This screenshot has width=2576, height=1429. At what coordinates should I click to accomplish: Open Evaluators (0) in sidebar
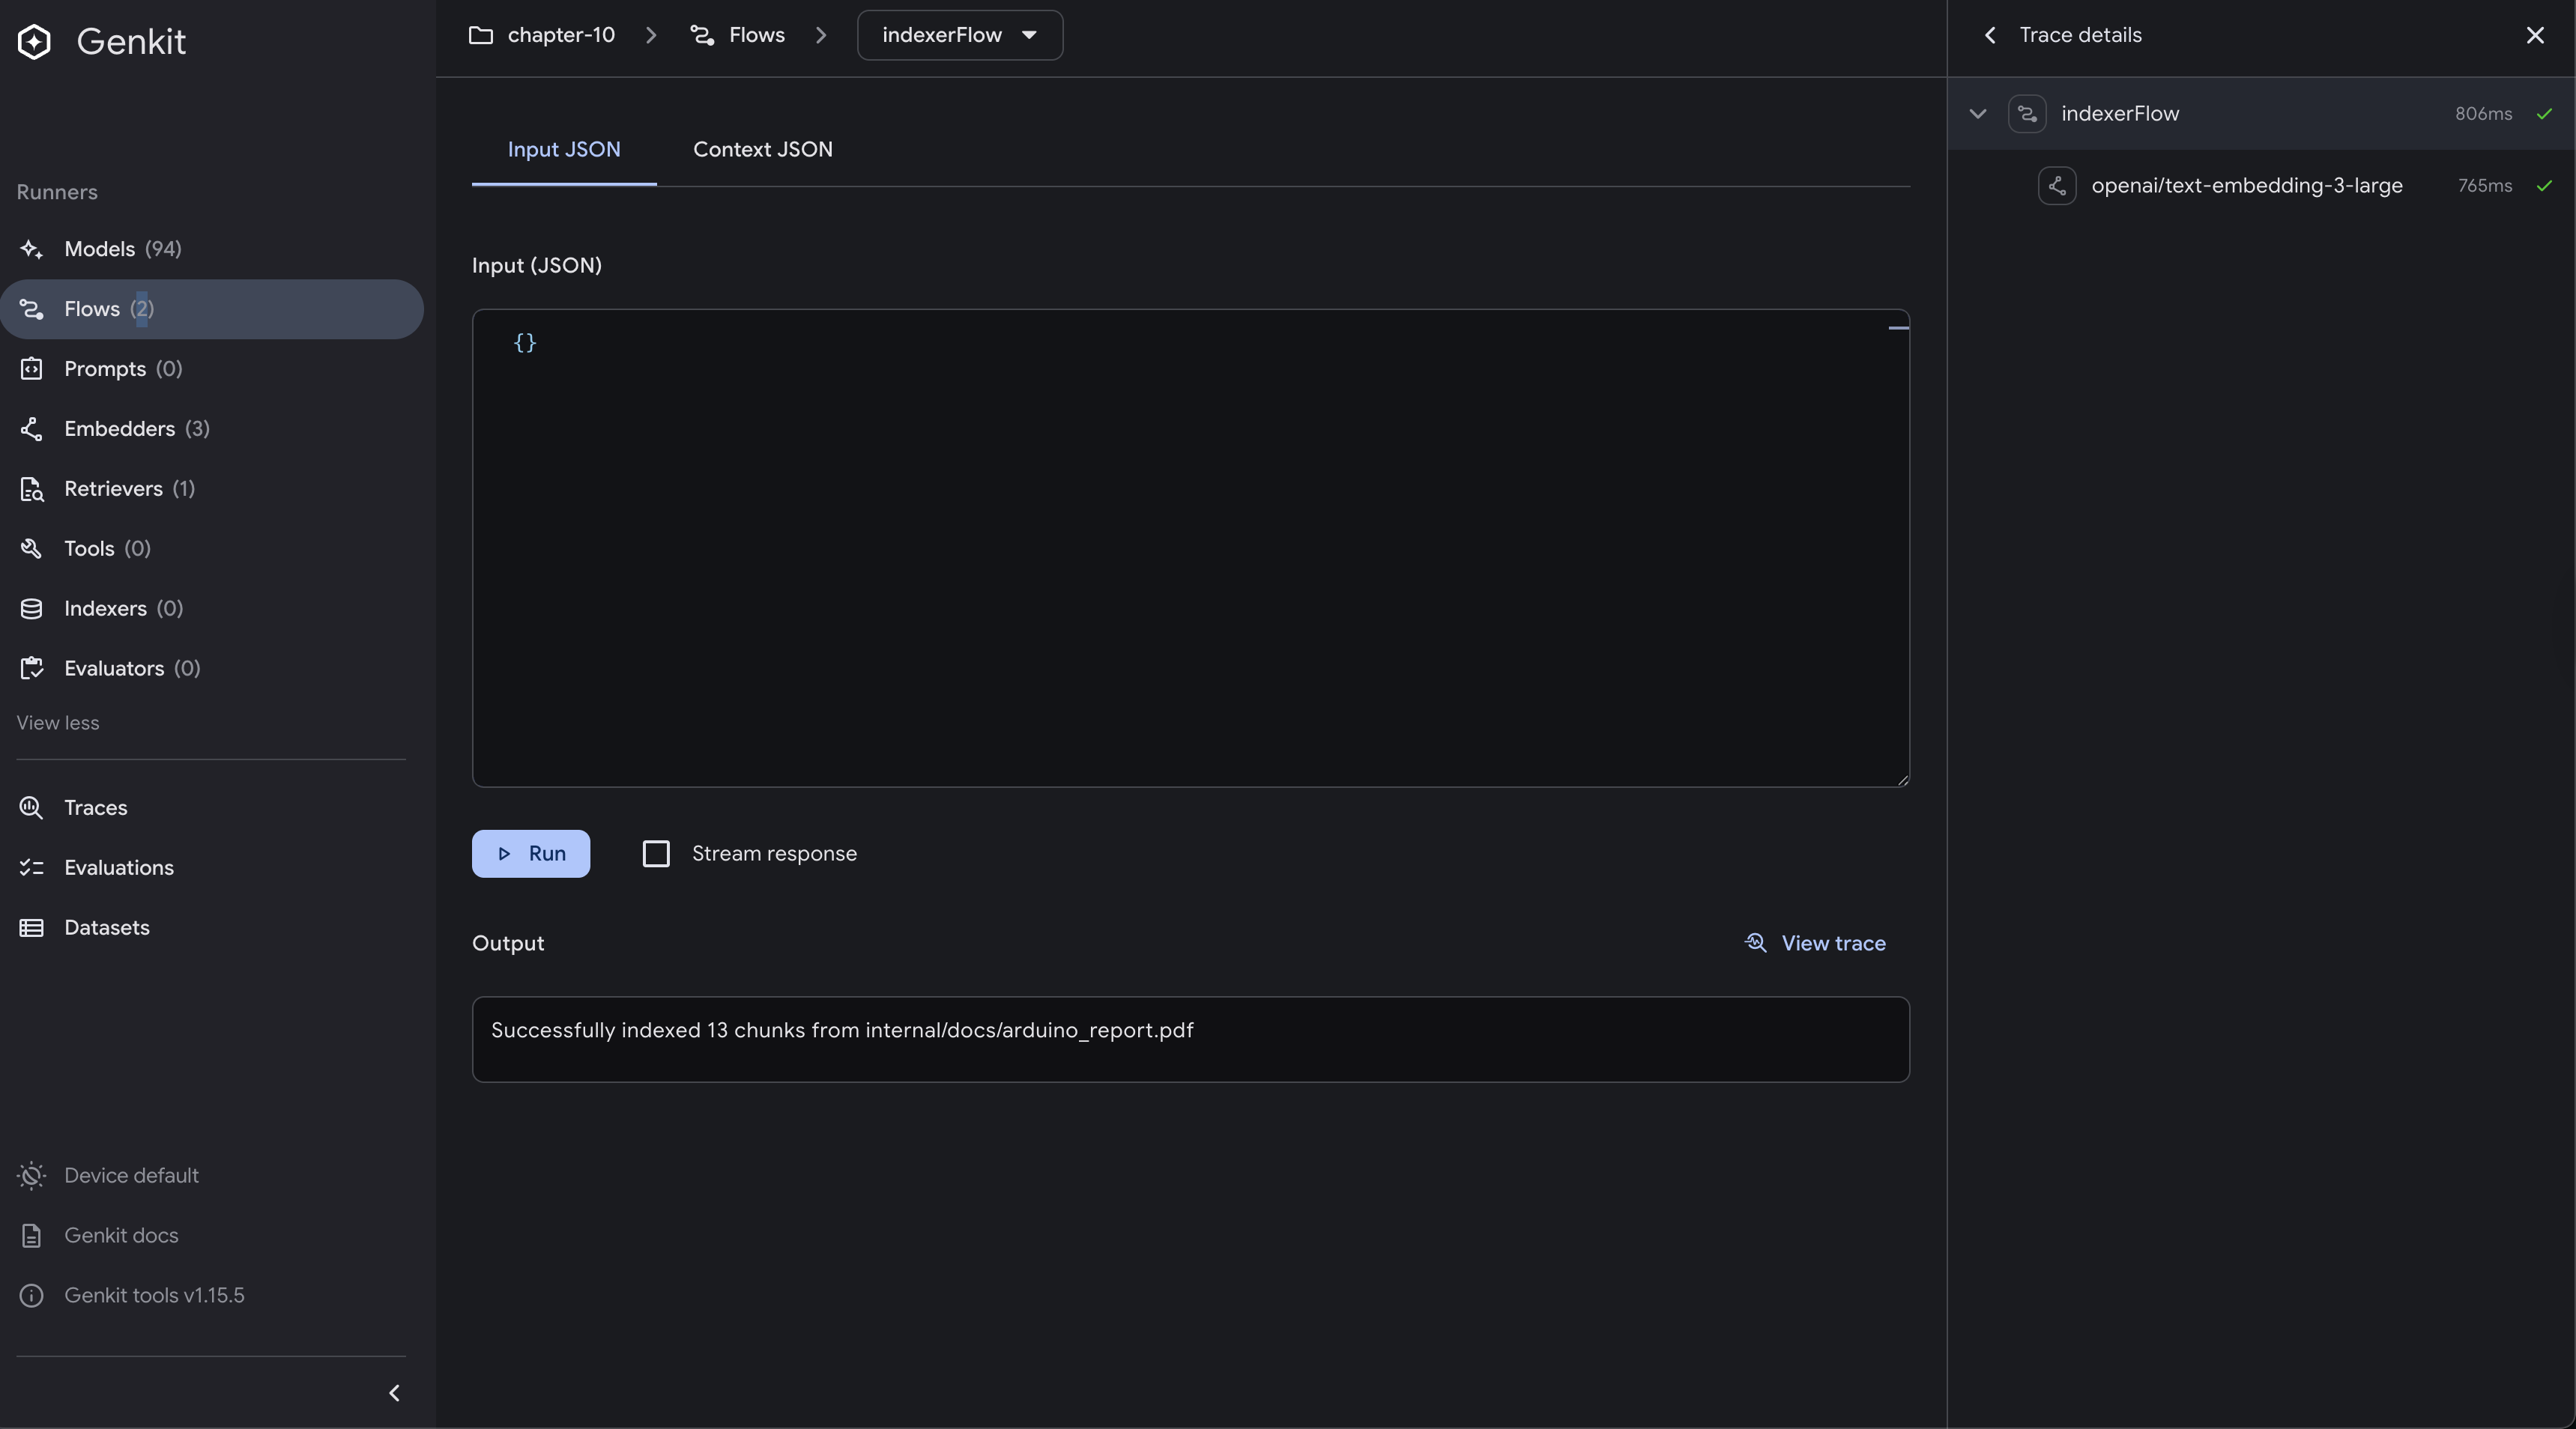[x=211, y=669]
